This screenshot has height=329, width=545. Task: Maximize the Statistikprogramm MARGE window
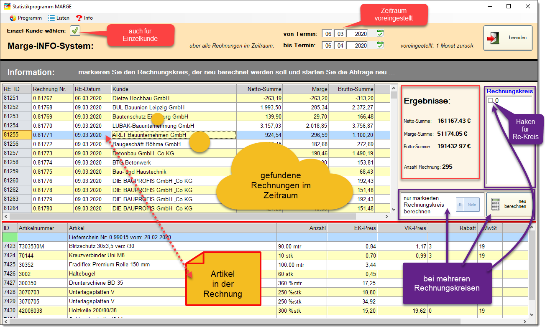[509, 6]
